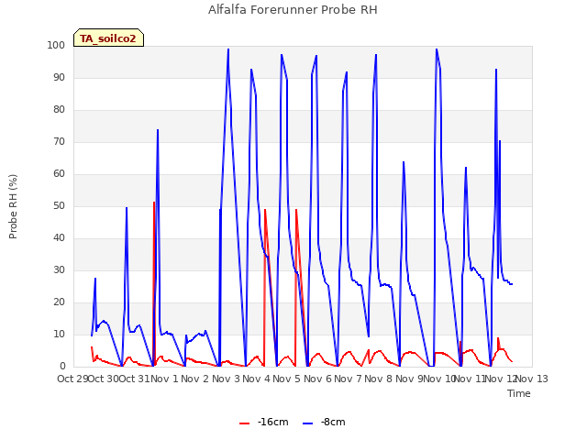Click the Nov 12 date tick label
Screen dimensions: 587x440
pos(501,379)
